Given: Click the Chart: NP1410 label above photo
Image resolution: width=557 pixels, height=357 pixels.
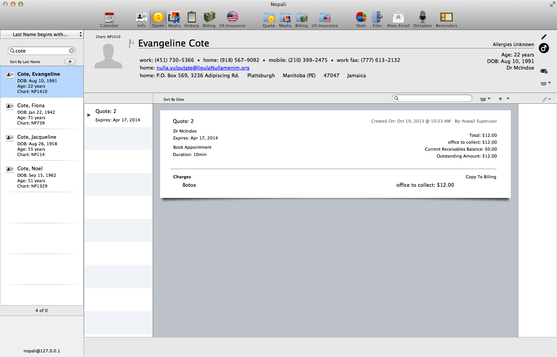Looking at the screenshot, I should tap(108, 37).
